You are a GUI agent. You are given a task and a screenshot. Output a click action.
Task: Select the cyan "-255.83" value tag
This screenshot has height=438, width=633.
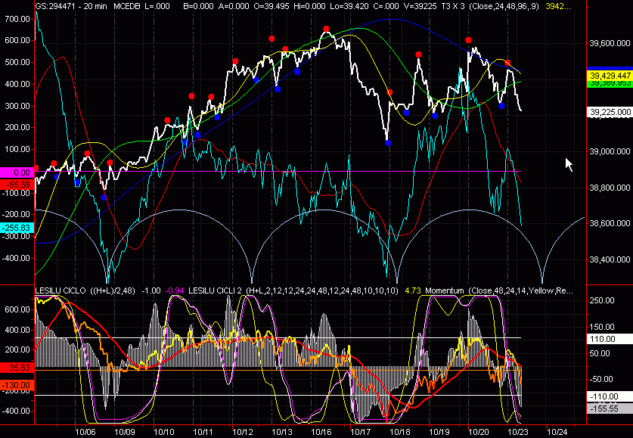(17, 228)
